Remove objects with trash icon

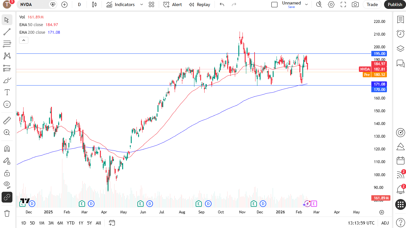pos(7,213)
